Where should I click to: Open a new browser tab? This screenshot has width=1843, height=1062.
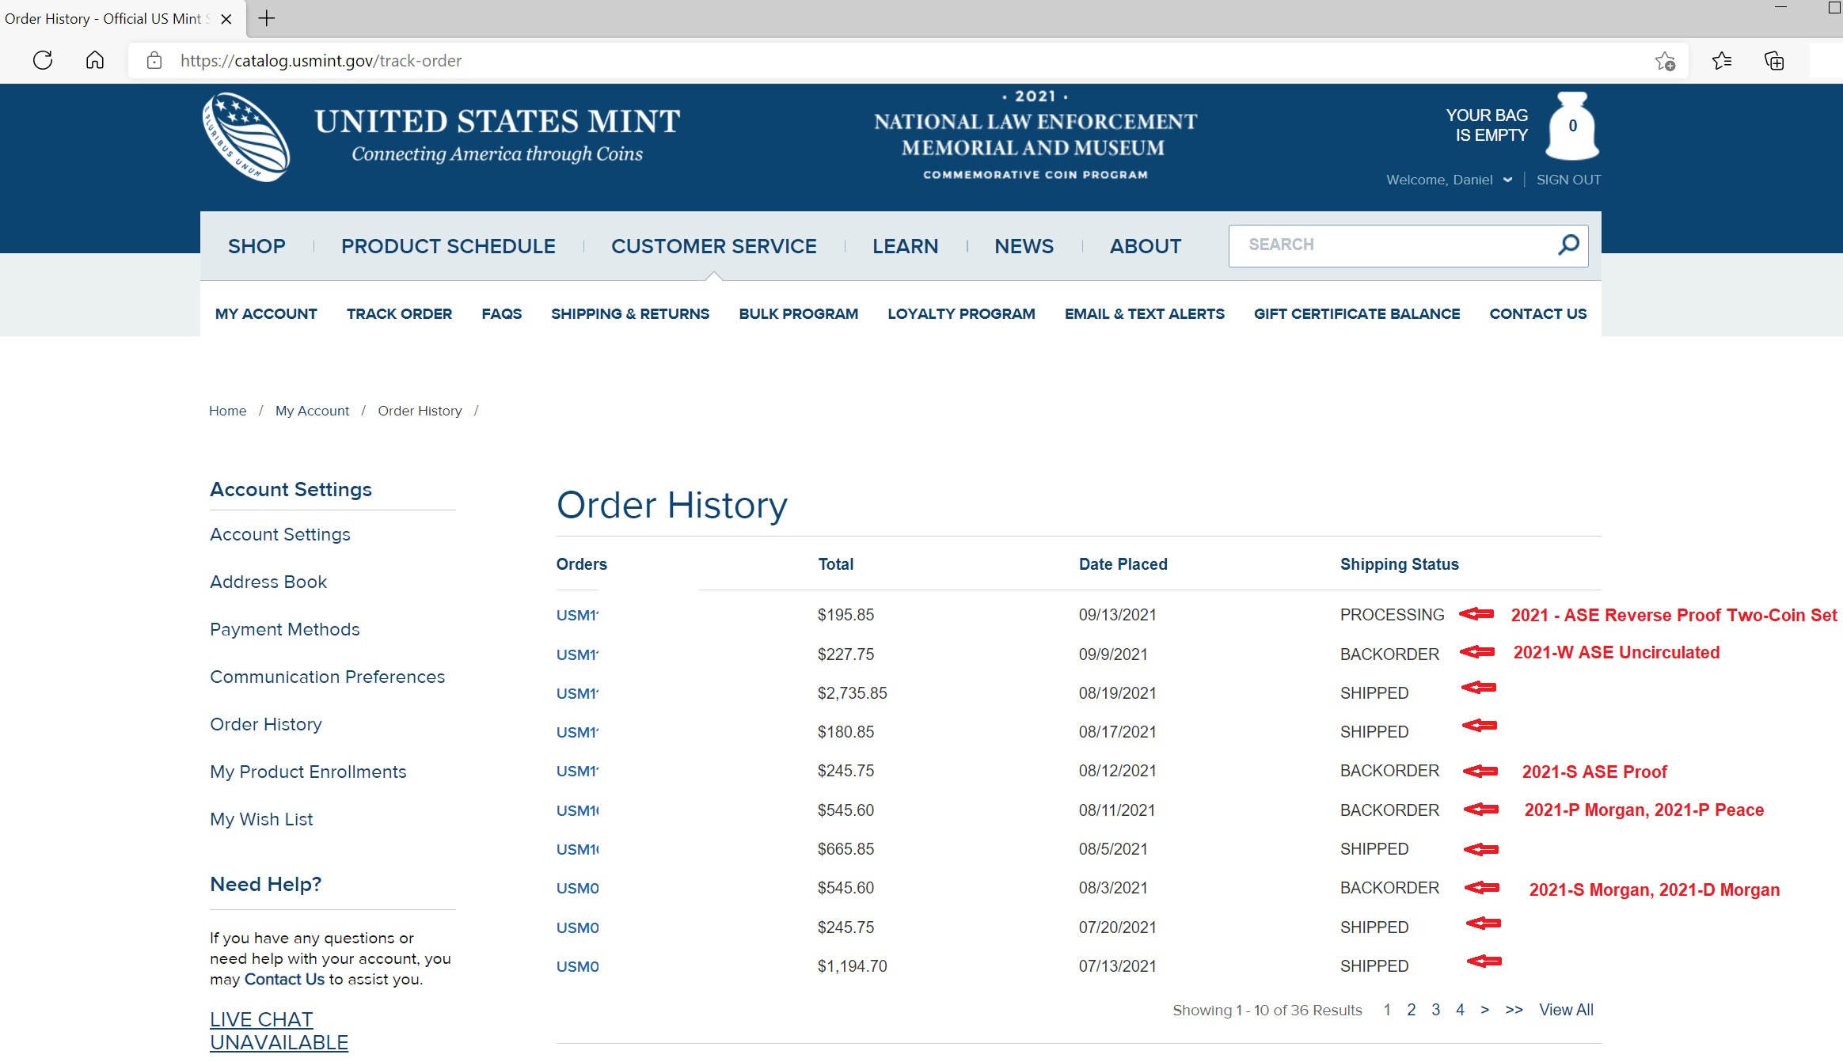click(267, 18)
